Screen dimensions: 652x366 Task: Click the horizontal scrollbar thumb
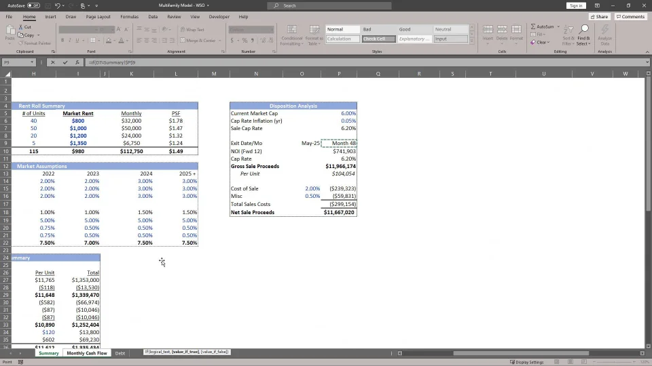521,353
